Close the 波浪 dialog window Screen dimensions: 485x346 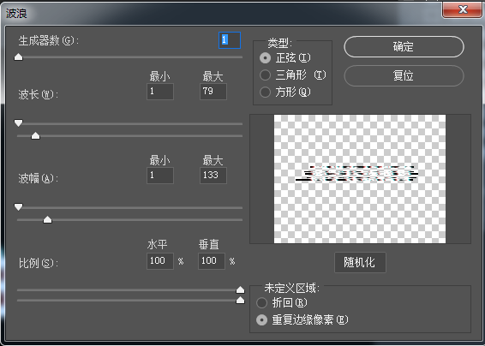[x=463, y=10]
